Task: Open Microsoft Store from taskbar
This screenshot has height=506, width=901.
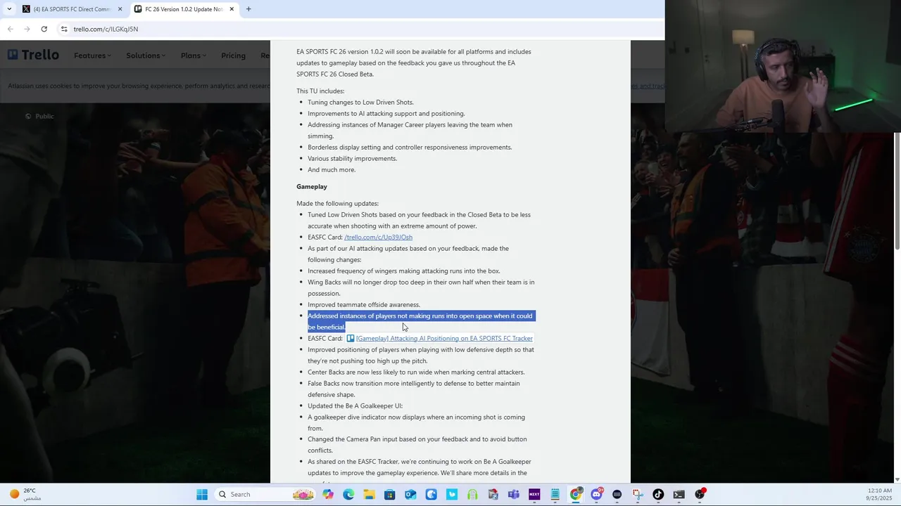Action: 389,494
